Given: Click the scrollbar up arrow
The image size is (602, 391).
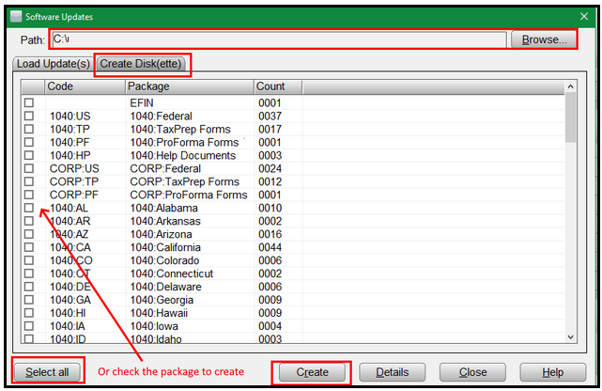Looking at the screenshot, I should click(x=570, y=86).
